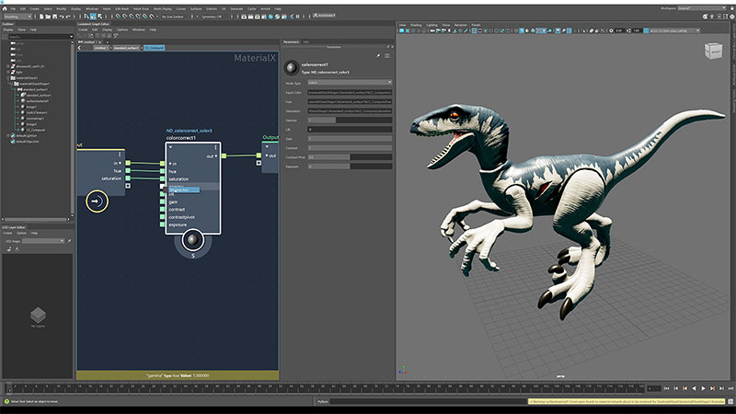
Task: Open the Workspace dropdown
Action: (702, 8)
